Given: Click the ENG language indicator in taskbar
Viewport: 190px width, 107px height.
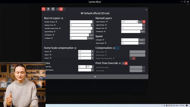Looking at the screenshot, I should point(177,106).
